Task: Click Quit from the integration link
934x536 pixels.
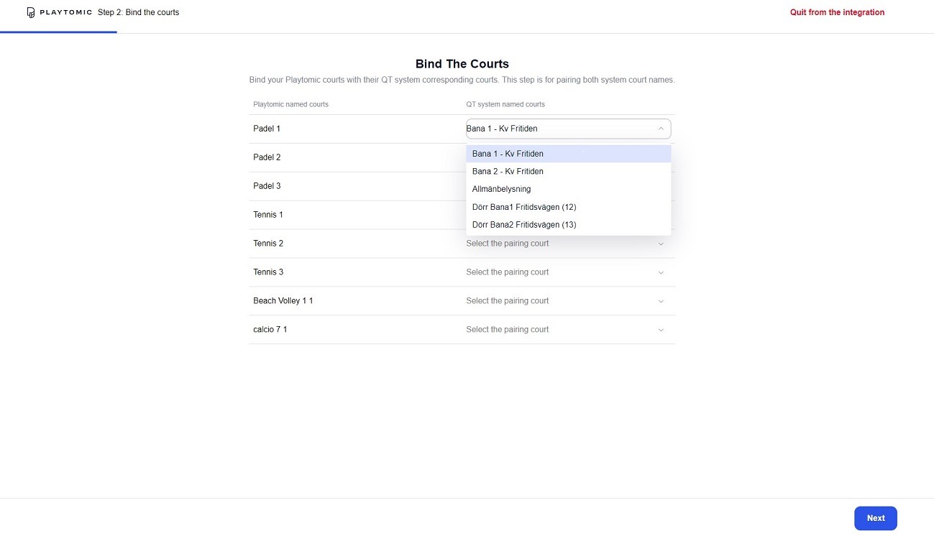Action: click(836, 11)
